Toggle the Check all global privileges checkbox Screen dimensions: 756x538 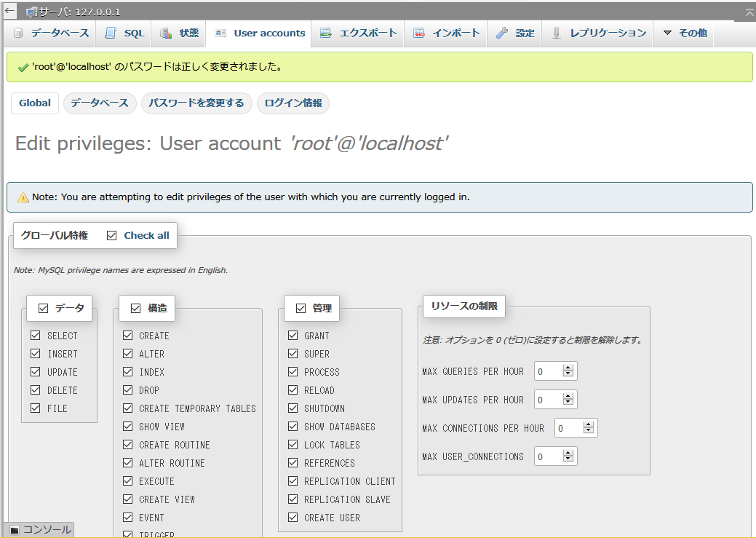point(112,235)
